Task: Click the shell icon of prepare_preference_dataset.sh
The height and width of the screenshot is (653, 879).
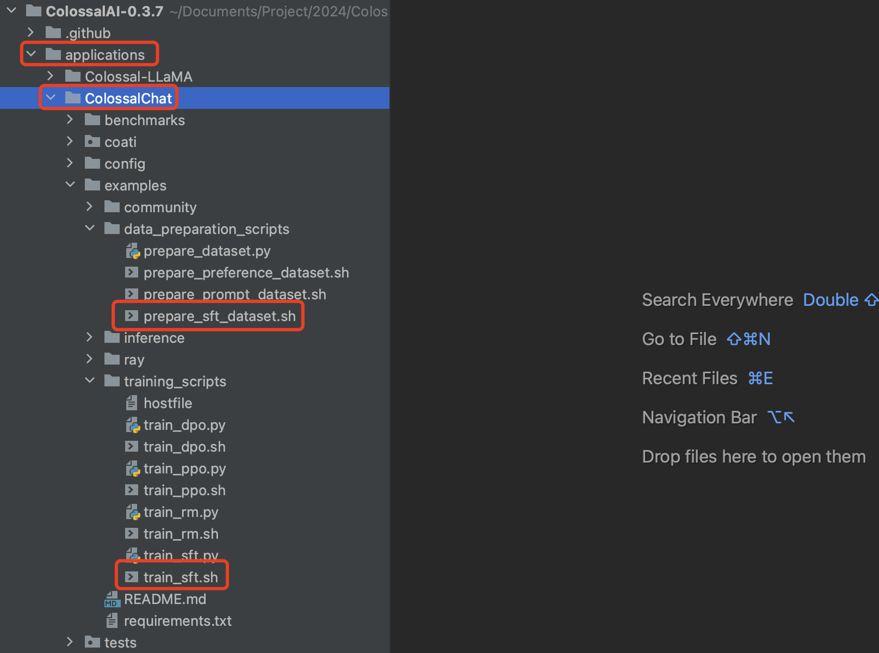Action: pyautogui.click(x=132, y=272)
